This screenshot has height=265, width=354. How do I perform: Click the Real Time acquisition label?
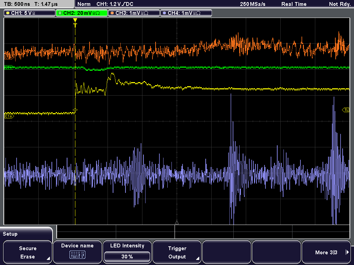(x=294, y=4)
